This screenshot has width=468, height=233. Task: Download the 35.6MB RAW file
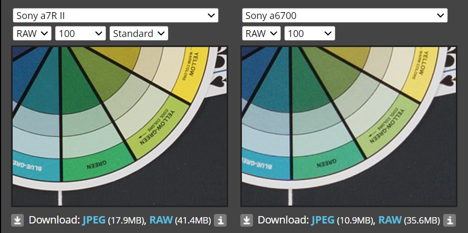[x=390, y=220]
